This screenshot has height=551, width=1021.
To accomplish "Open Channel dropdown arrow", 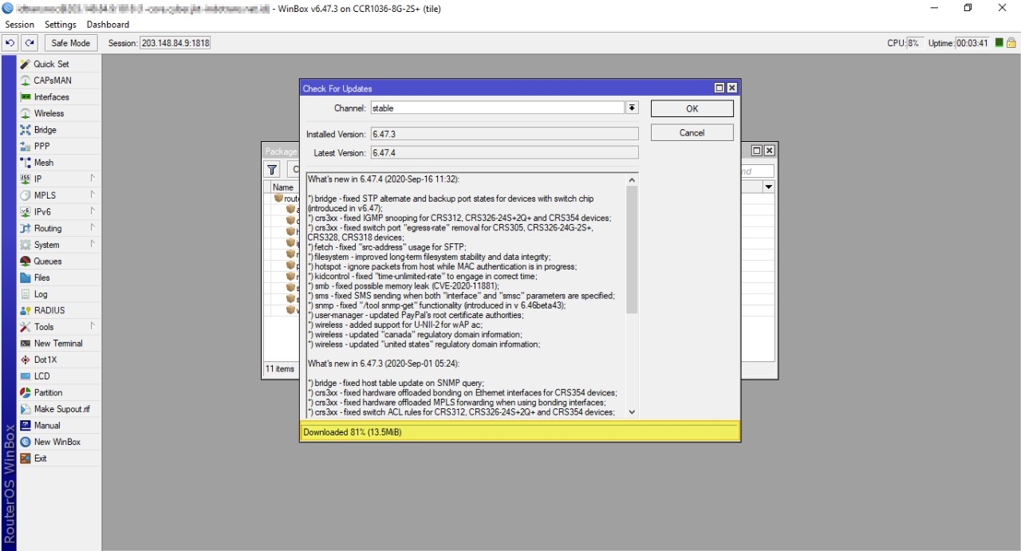I will [x=632, y=108].
